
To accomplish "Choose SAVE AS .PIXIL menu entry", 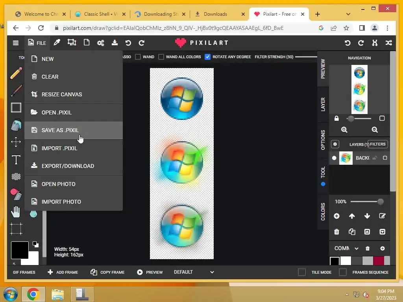I will pyautogui.click(x=74, y=130).
